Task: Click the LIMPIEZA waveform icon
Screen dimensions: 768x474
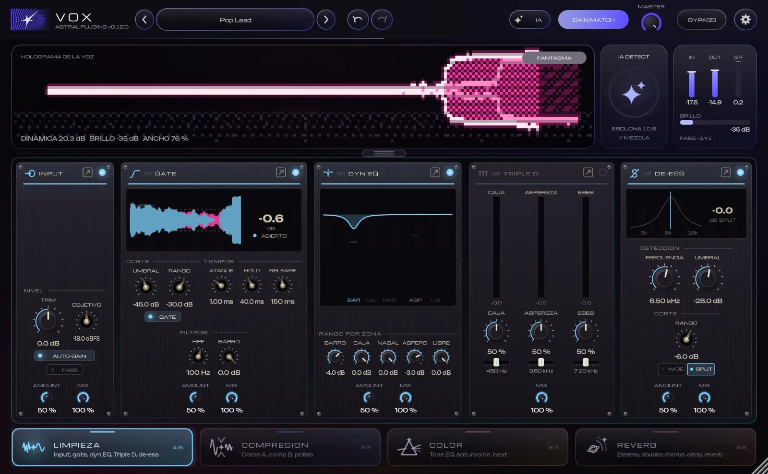Action: (x=34, y=448)
